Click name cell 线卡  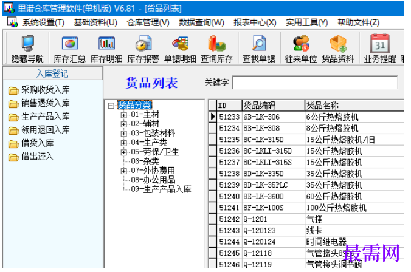(x=354, y=231)
